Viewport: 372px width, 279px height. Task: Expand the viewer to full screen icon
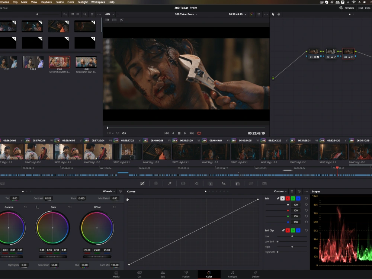pyautogui.click(x=259, y=14)
